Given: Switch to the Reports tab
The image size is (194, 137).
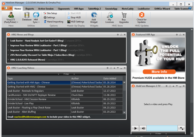Looking at the screenshot, I should (x=30, y=9).
